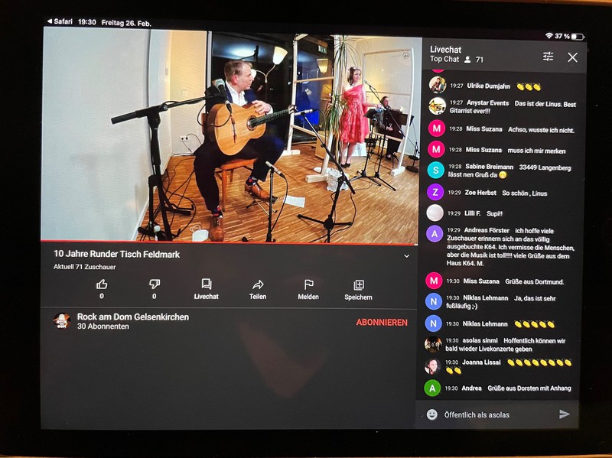The height and width of the screenshot is (458, 612).
Task: Click the thumbs down dislike icon
Action: pos(155,284)
